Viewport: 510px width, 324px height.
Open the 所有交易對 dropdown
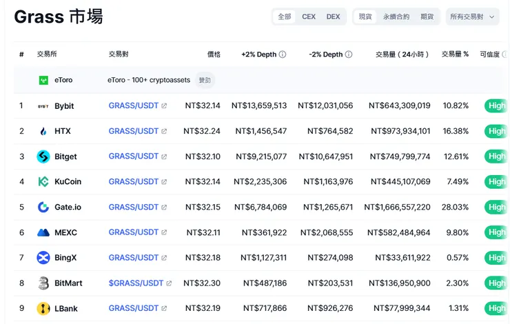click(x=472, y=17)
